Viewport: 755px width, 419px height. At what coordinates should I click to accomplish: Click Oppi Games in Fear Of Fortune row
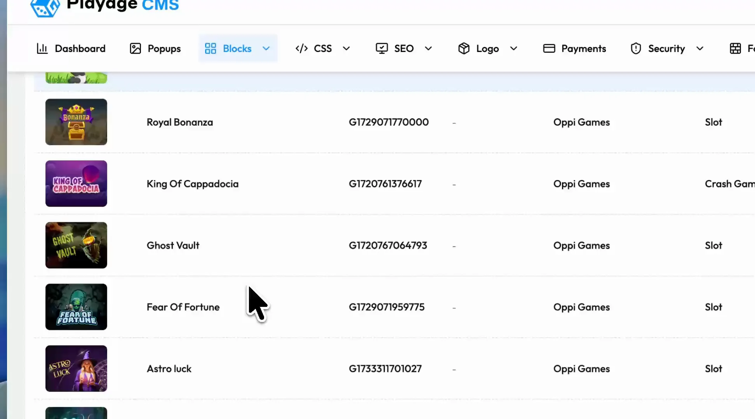[x=581, y=308]
